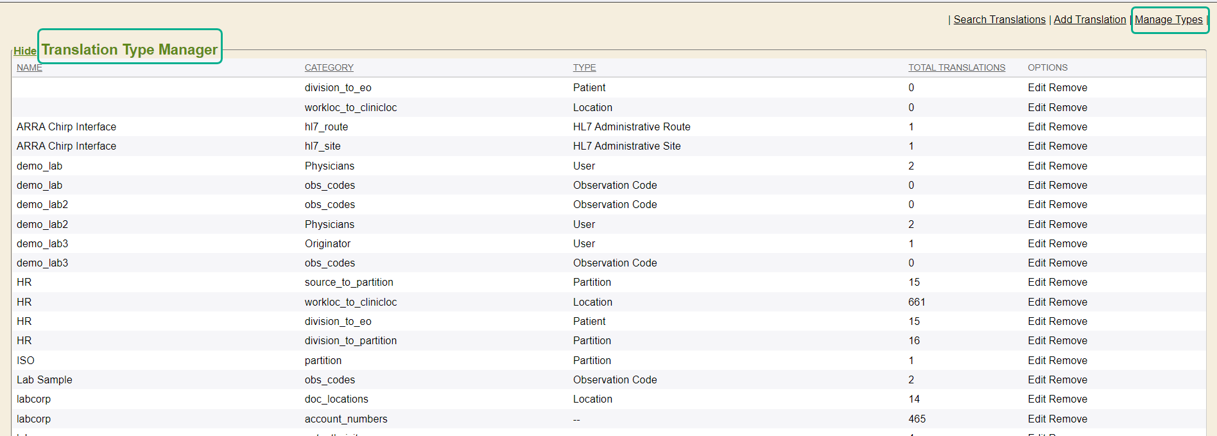Edit the demo_lab Physicians row

click(x=1037, y=166)
